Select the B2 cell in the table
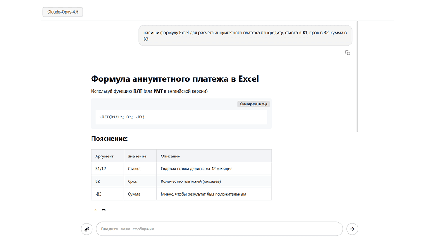This screenshot has width=435, height=245. point(107,181)
